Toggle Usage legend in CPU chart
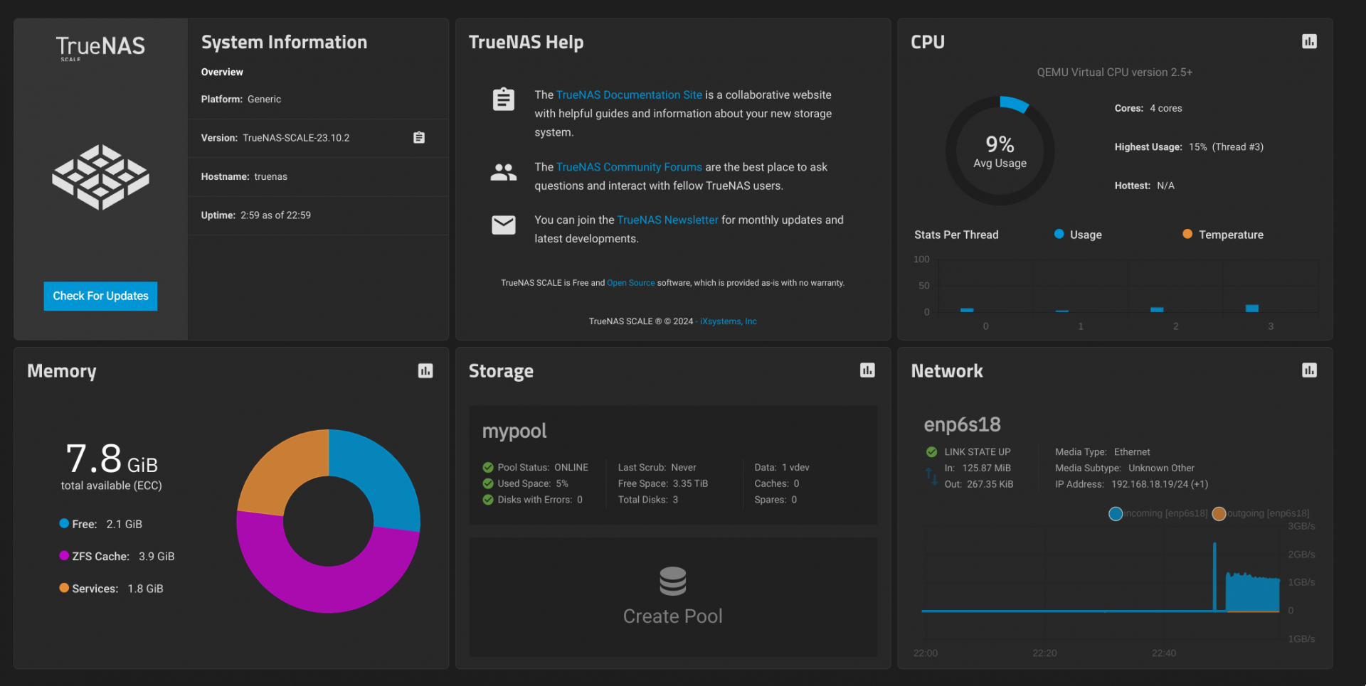The image size is (1366, 686). click(1078, 235)
